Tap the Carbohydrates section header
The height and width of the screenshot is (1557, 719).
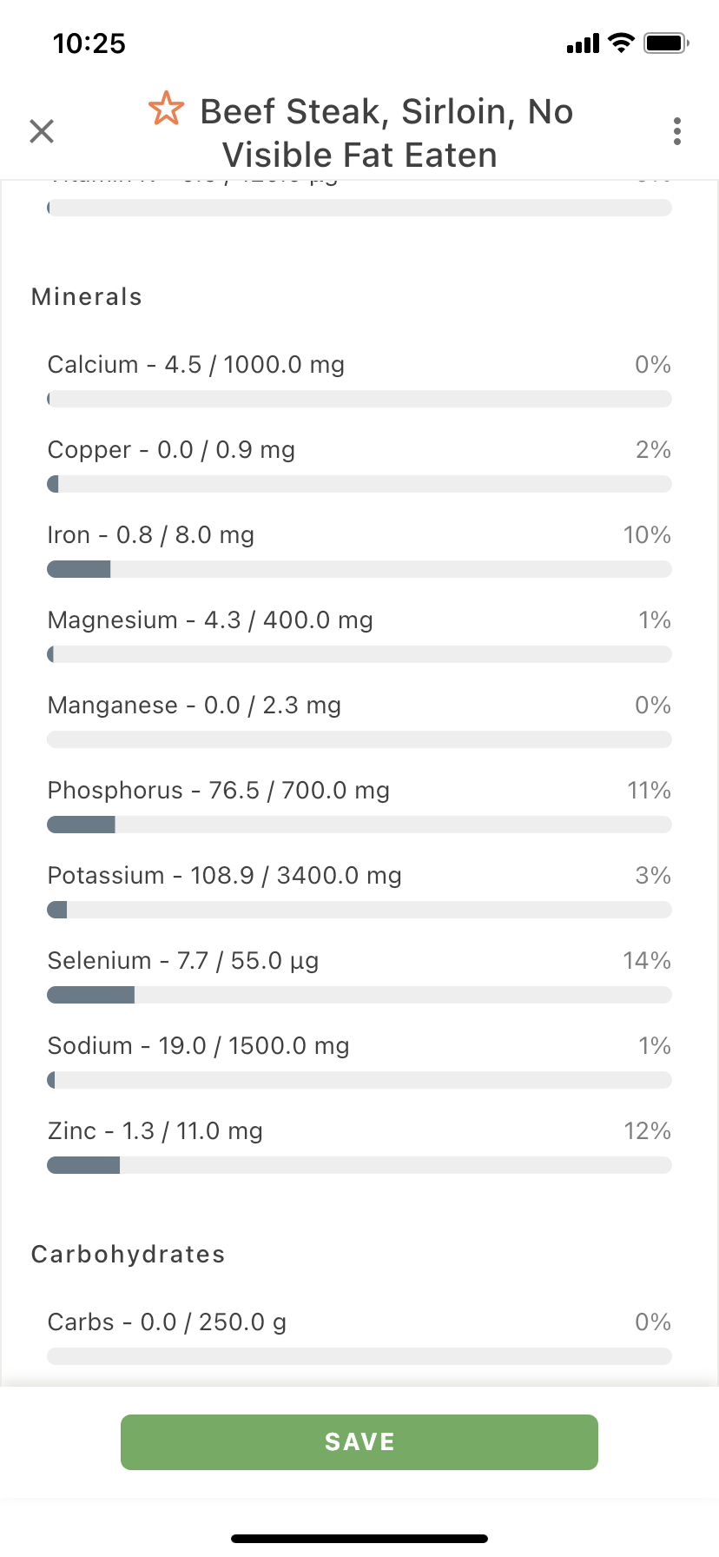pyautogui.click(x=129, y=1255)
